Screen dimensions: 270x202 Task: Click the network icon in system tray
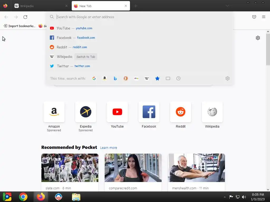click(x=238, y=197)
